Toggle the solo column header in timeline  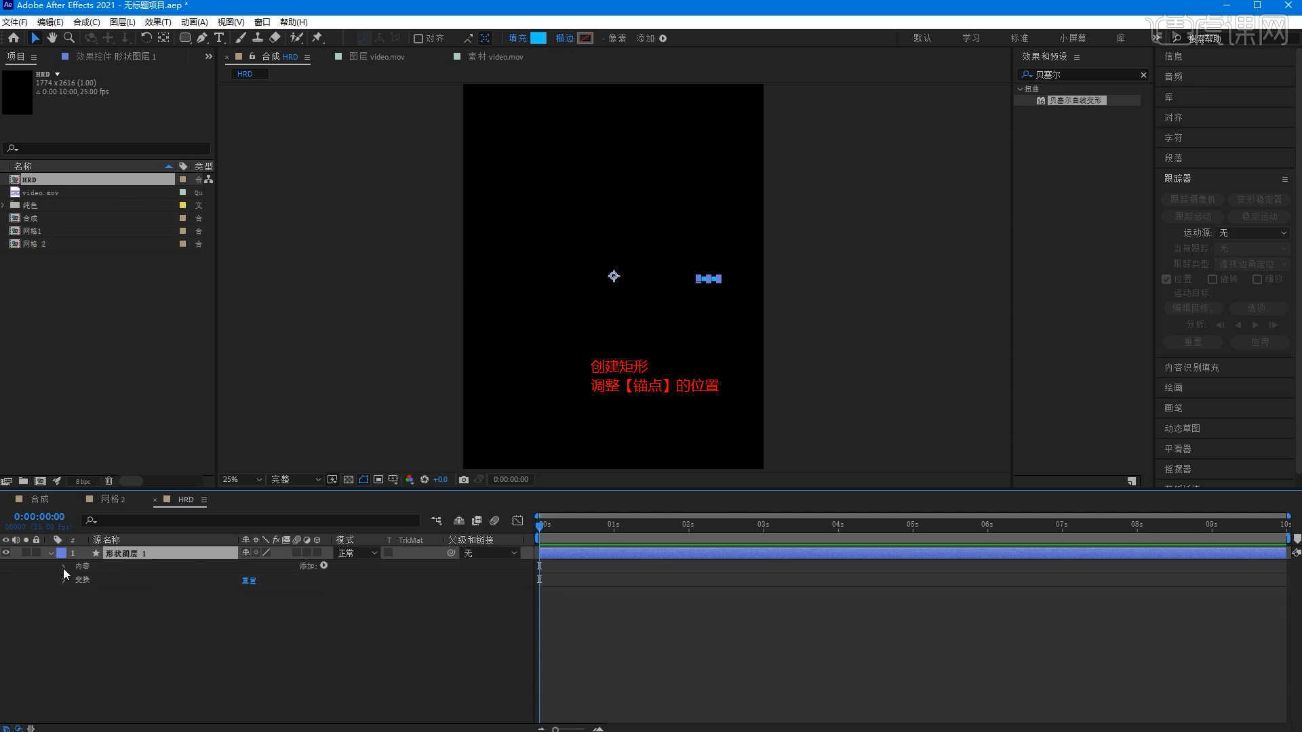26,540
